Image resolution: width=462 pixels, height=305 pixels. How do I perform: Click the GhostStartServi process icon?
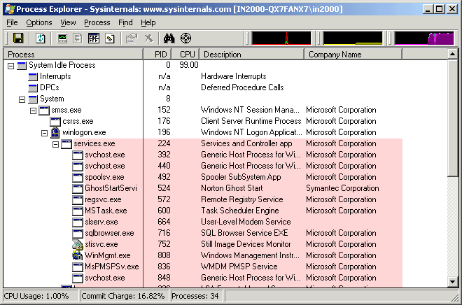pos(78,188)
